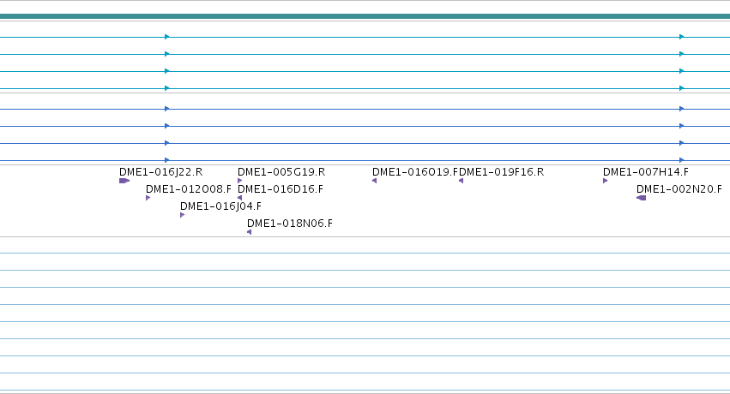Click the arrow glyph below DME1-016D16.F
The height and width of the screenshot is (394, 730).
(240, 198)
